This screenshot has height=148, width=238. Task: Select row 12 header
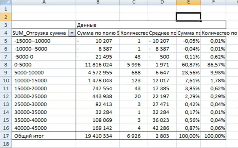pyautogui.click(x=6, y=96)
